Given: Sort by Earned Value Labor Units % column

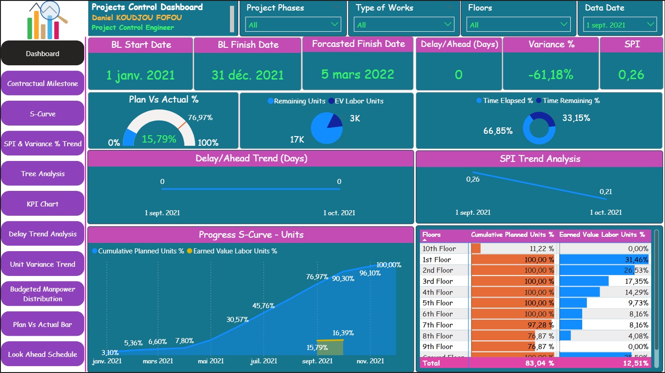Looking at the screenshot, I should (x=602, y=235).
